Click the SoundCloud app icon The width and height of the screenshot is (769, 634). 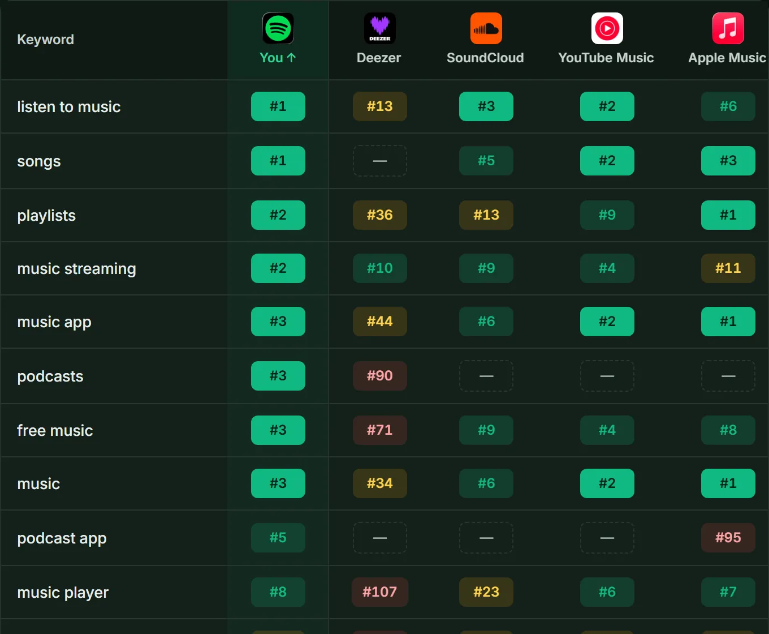[486, 28]
